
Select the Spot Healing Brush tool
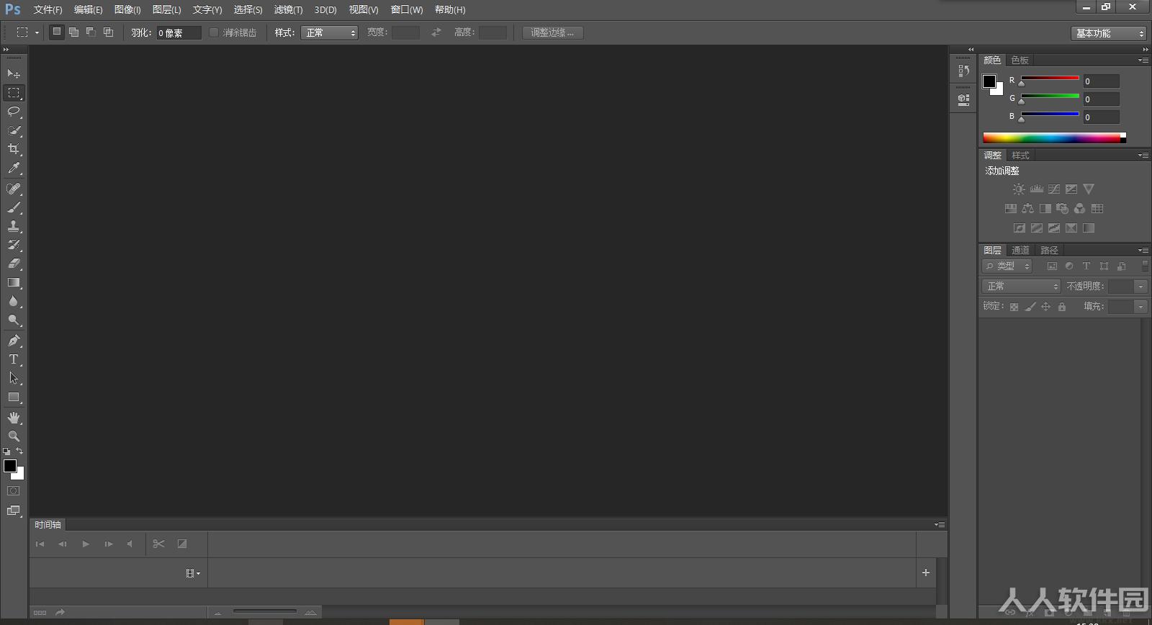(14, 189)
